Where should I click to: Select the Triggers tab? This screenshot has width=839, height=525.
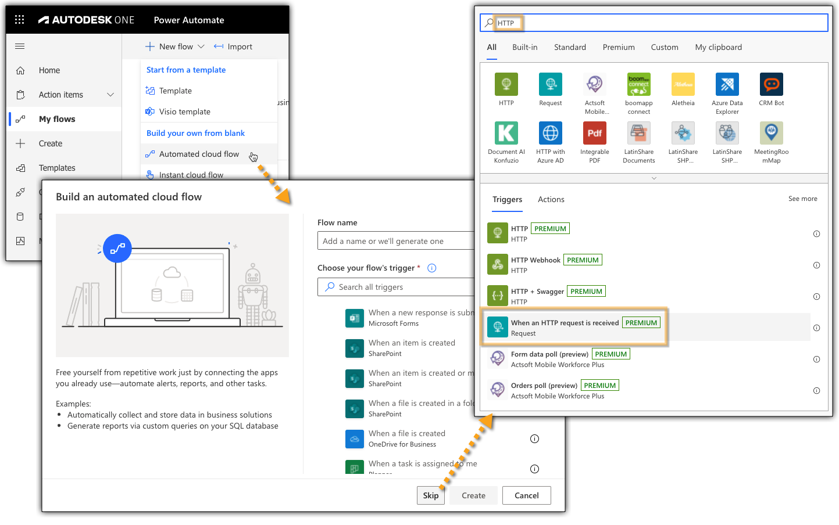(508, 199)
